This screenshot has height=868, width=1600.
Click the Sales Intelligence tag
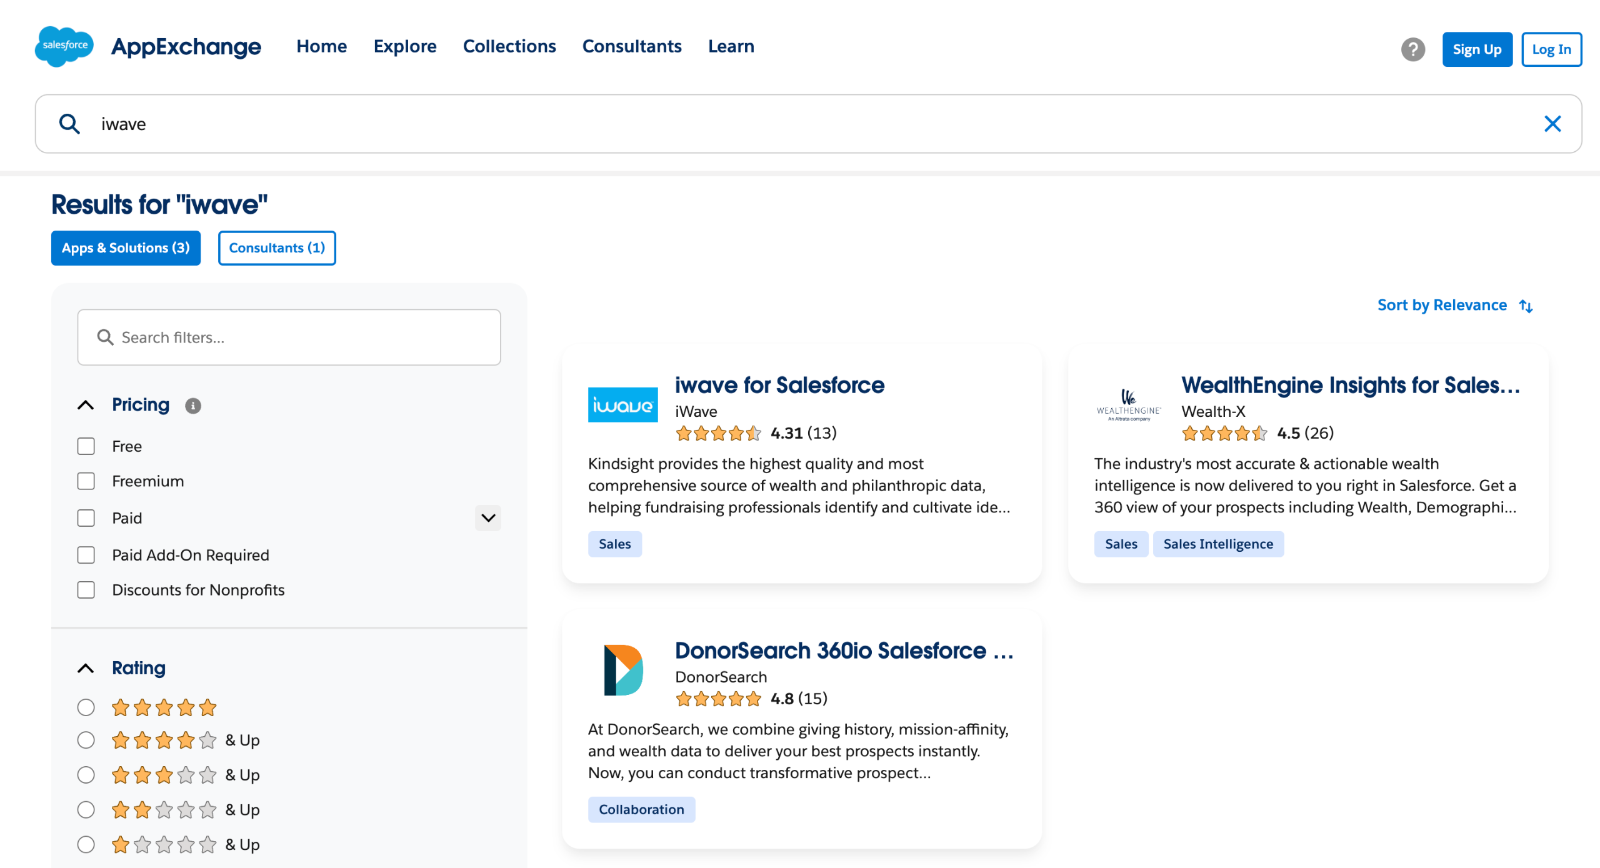(x=1218, y=544)
